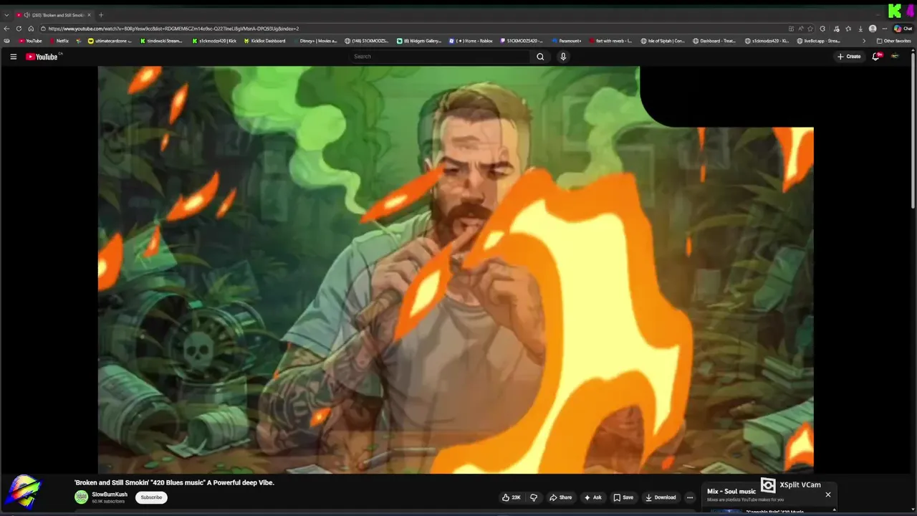Screen dimensions: 917x516
Task: Open Disney+ Movies bookmark
Action: point(315,41)
